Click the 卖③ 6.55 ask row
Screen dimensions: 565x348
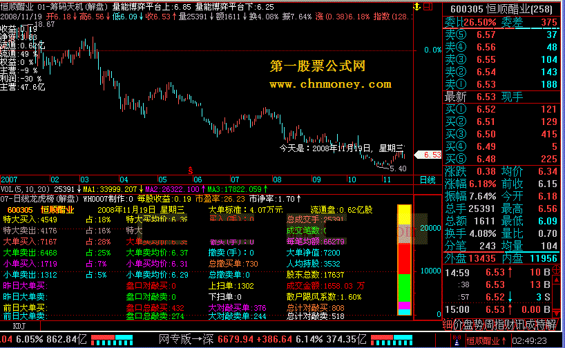point(501,59)
